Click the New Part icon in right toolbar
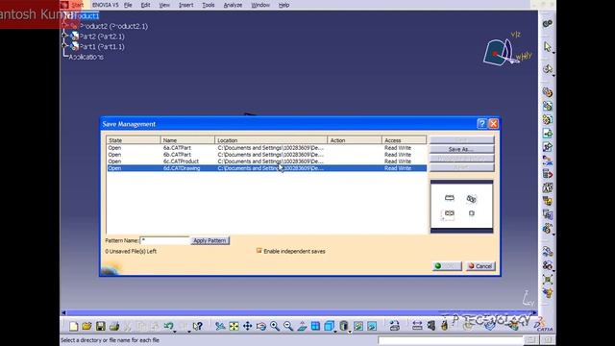The height and width of the screenshot is (346, 615). 547,119
